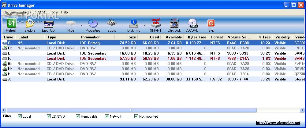Open Explore folder icon in toolbar
Image resolution: width=306 pixels, height=128 pixels.
click(x=30, y=23)
